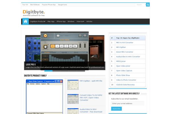The image size is (171, 114).
Task: Click the Subscribe button
Action: (116, 109)
